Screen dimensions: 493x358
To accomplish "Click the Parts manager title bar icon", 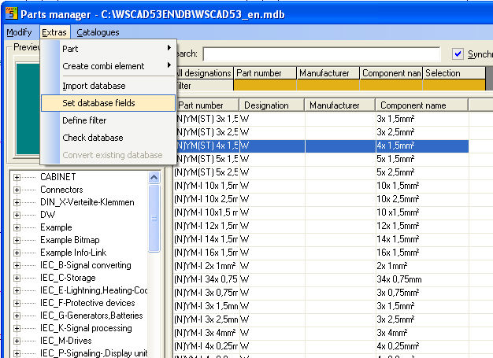I will tap(12, 13).
